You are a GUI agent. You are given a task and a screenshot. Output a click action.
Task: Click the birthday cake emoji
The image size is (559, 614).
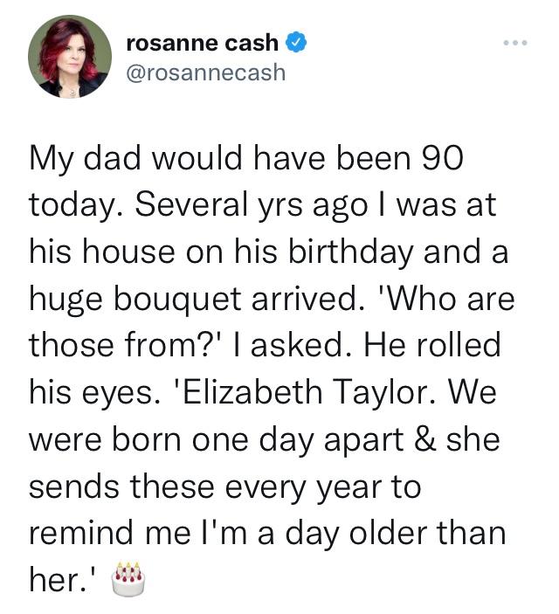(128, 578)
